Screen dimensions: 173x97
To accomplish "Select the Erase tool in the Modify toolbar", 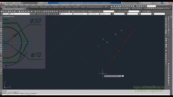I will click(x=166, y=17).
